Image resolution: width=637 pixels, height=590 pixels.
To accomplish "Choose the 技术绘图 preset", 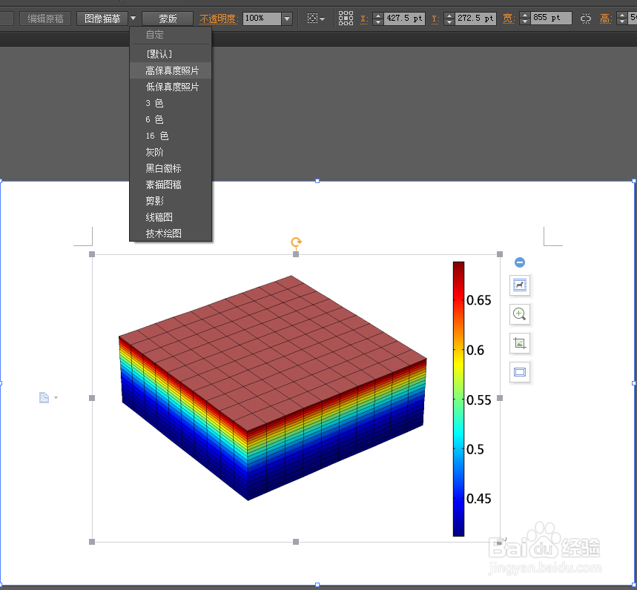I will (171, 233).
